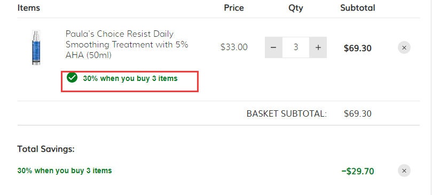
Task: Click the bold $69.30 item subtotal
Action: [x=358, y=48]
